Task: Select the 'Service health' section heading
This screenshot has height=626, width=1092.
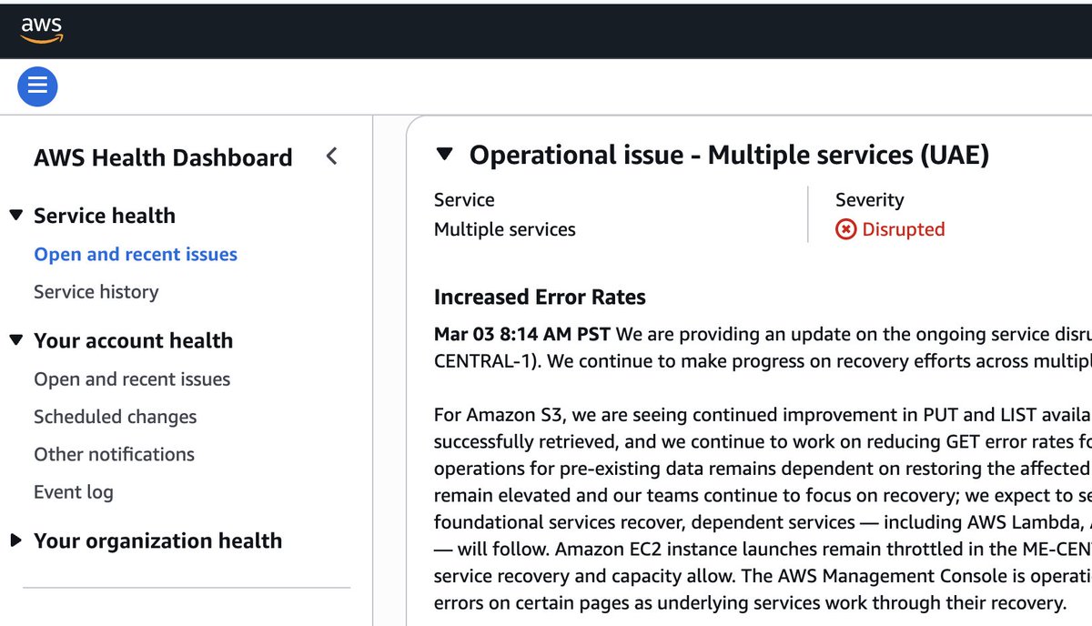Action: (x=105, y=216)
